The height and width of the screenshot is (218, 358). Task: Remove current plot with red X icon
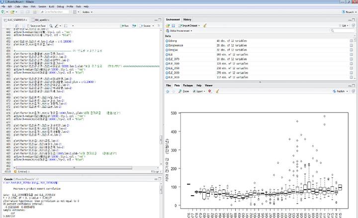coord(209,92)
